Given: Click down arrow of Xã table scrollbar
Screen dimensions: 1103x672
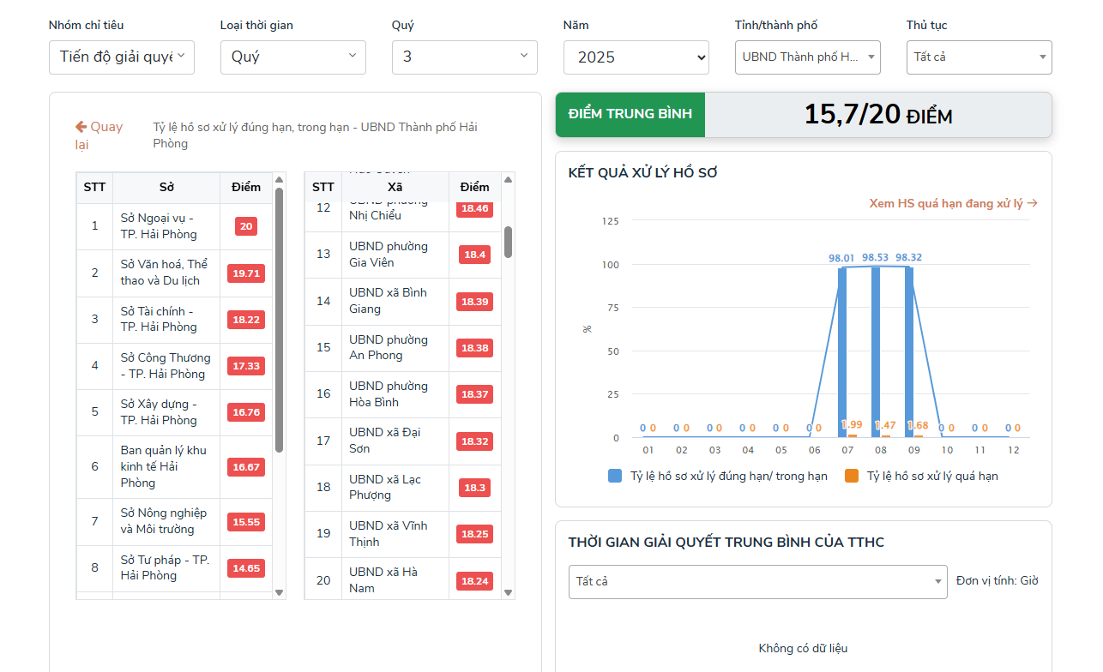Looking at the screenshot, I should click(x=508, y=592).
